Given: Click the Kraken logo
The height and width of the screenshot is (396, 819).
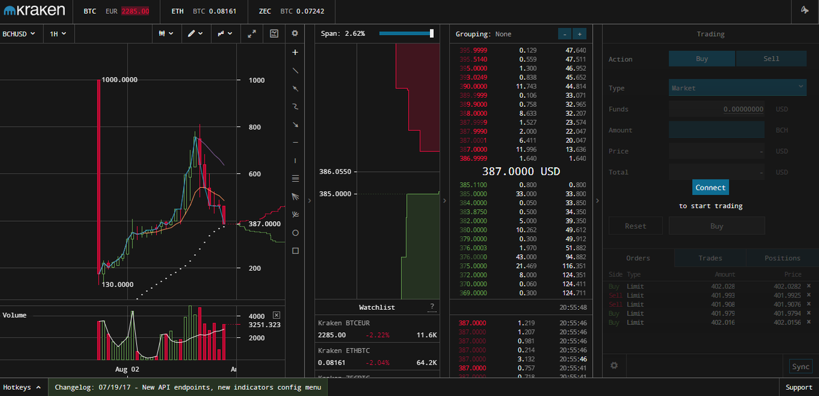Looking at the screenshot, I should pyautogui.click(x=35, y=10).
